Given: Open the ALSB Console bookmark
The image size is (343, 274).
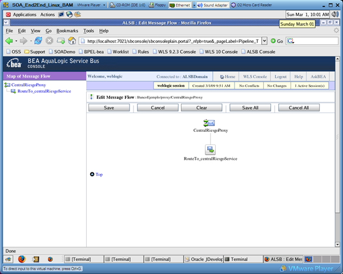Looking at the screenshot, I should coord(259,52).
